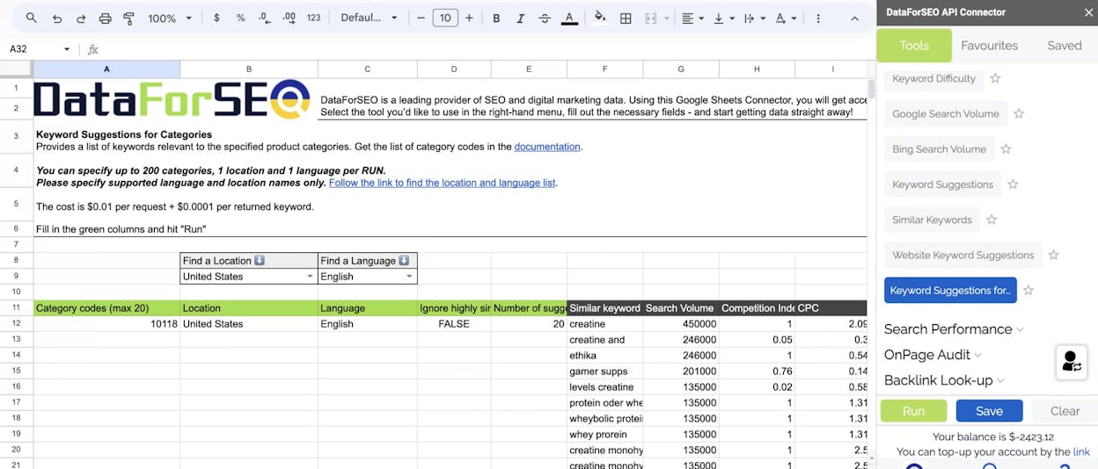
Task: Select the 'gamer supps' keyword cell
Action: click(x=605, y=372)
